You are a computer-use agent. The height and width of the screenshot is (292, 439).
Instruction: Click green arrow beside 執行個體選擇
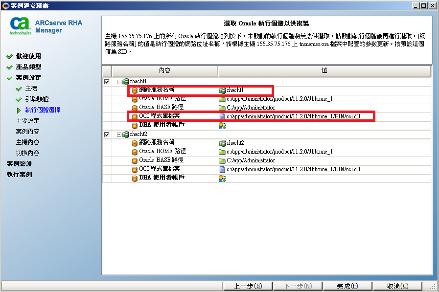[19, 111]
